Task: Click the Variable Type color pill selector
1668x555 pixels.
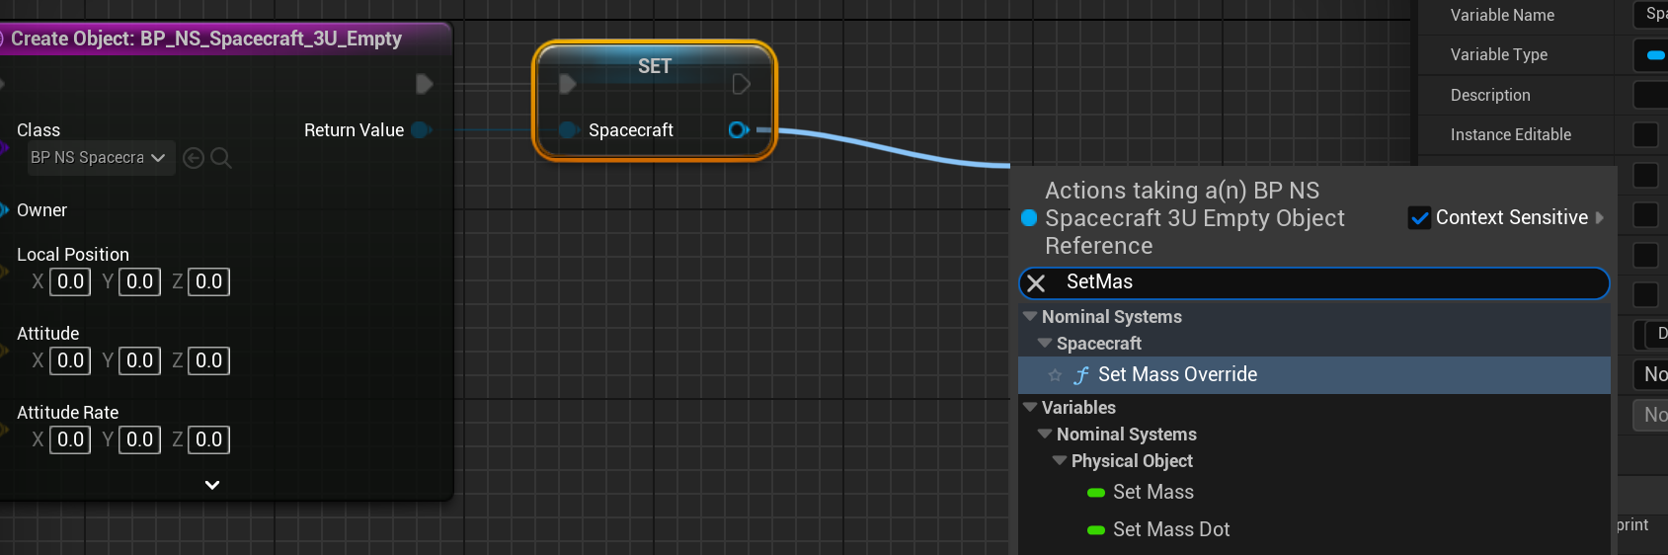Action: (x=1654, y=55)
